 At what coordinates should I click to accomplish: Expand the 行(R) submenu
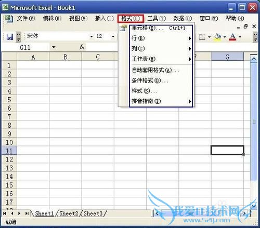pos(161,38)
